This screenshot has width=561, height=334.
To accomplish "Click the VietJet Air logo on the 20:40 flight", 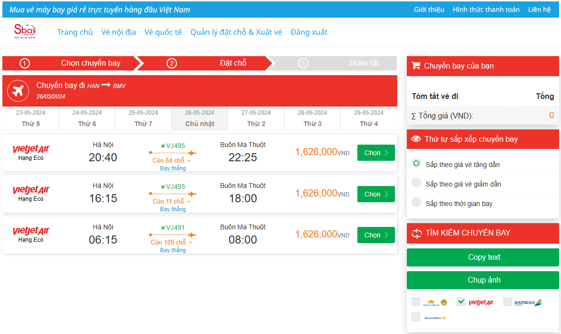I will 31,149.
